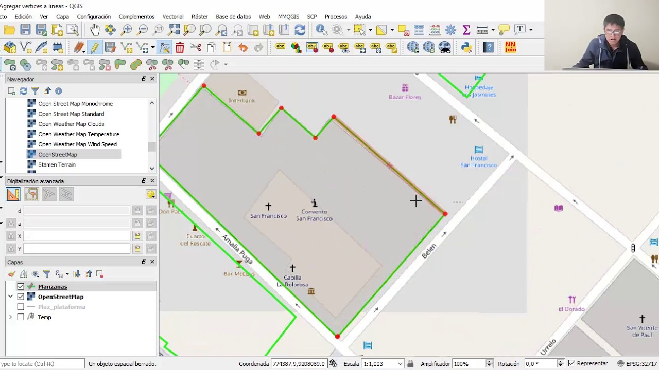659x370 pixels.
Task: Open the expression filter dropdown in Capas
Action: click(67, 274)
